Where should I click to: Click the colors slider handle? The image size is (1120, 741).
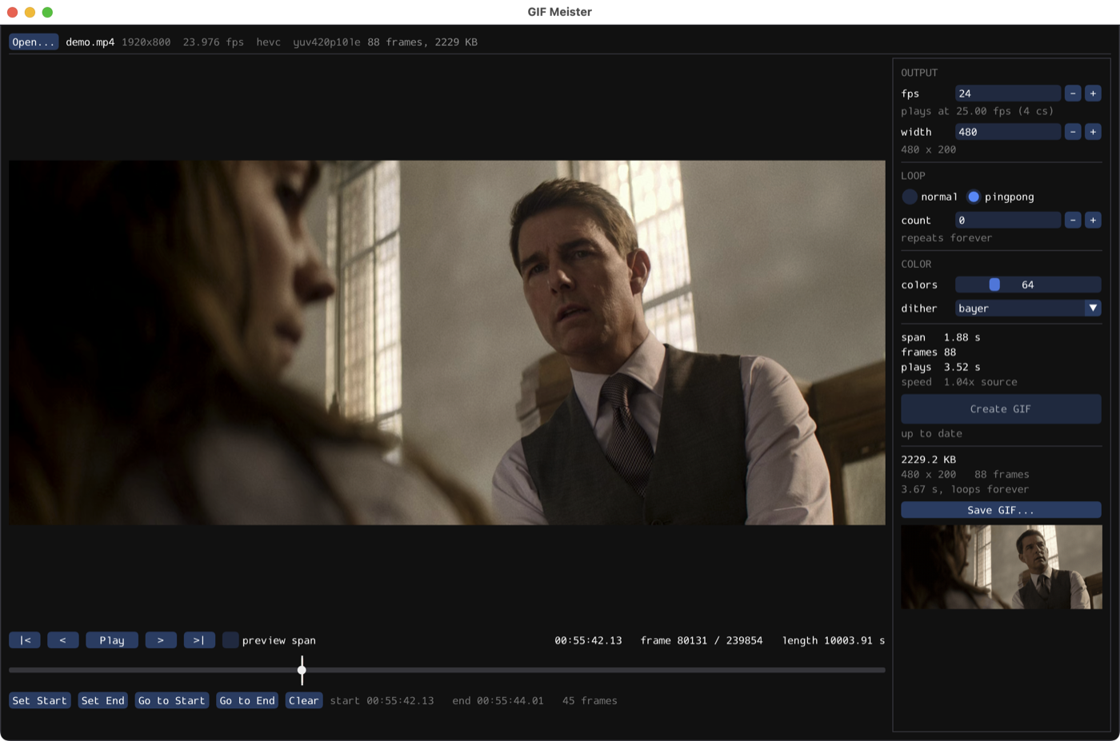click(994, 285)
